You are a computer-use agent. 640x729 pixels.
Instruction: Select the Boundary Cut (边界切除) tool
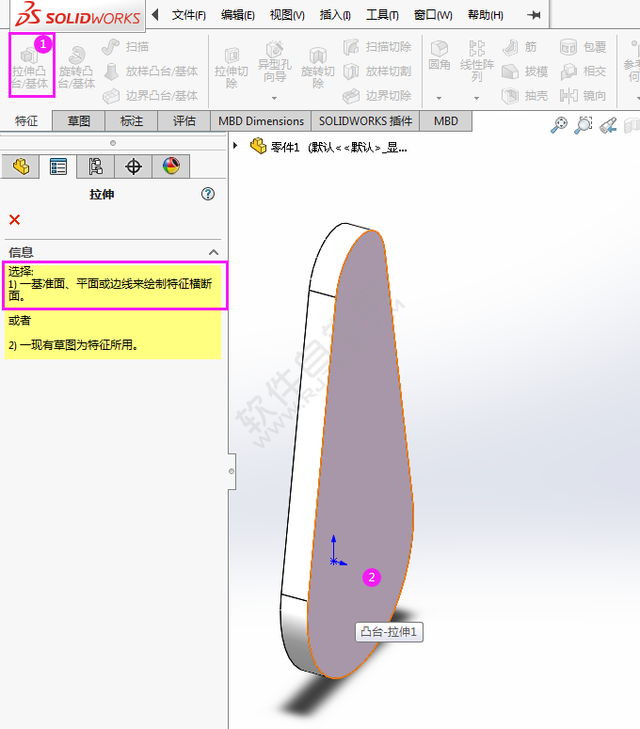[377, 96]
